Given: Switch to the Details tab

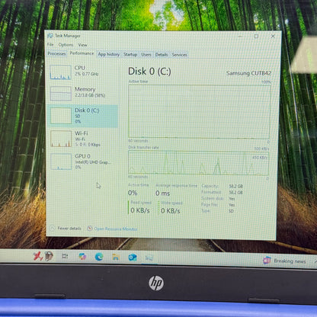Looking at the screenshot, I should 162,55.
